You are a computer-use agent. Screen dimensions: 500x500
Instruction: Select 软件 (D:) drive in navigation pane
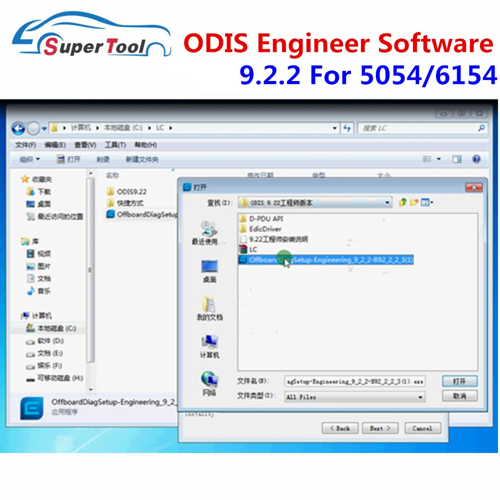(x=44, y=341)
